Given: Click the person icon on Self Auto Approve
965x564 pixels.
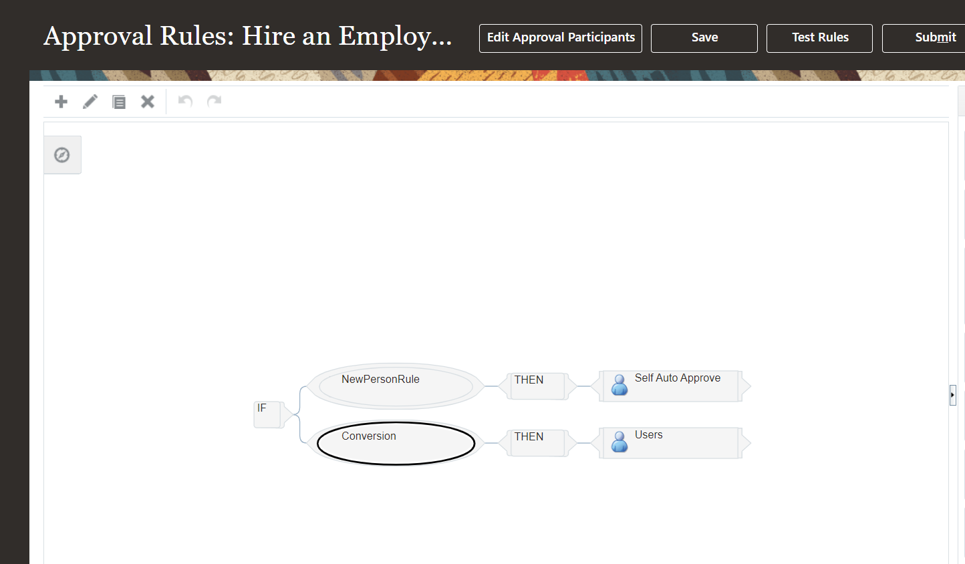Looking at the screenshot, I should pyautogui.click(x=619, y=386).
